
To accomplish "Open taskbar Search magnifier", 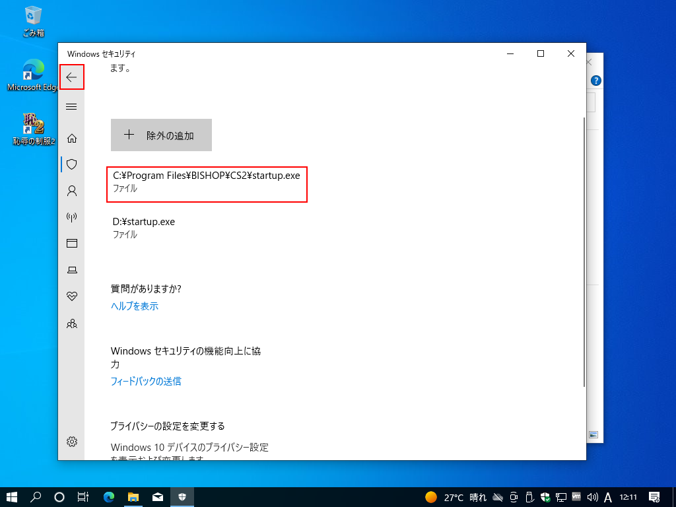I will point(36,497).
